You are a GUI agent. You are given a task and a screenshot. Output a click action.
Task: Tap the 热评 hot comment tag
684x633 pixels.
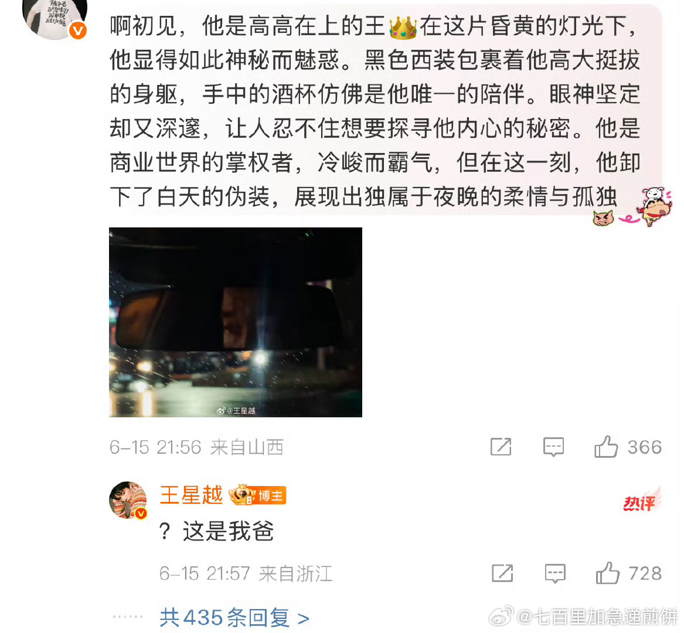pos(641,501)
